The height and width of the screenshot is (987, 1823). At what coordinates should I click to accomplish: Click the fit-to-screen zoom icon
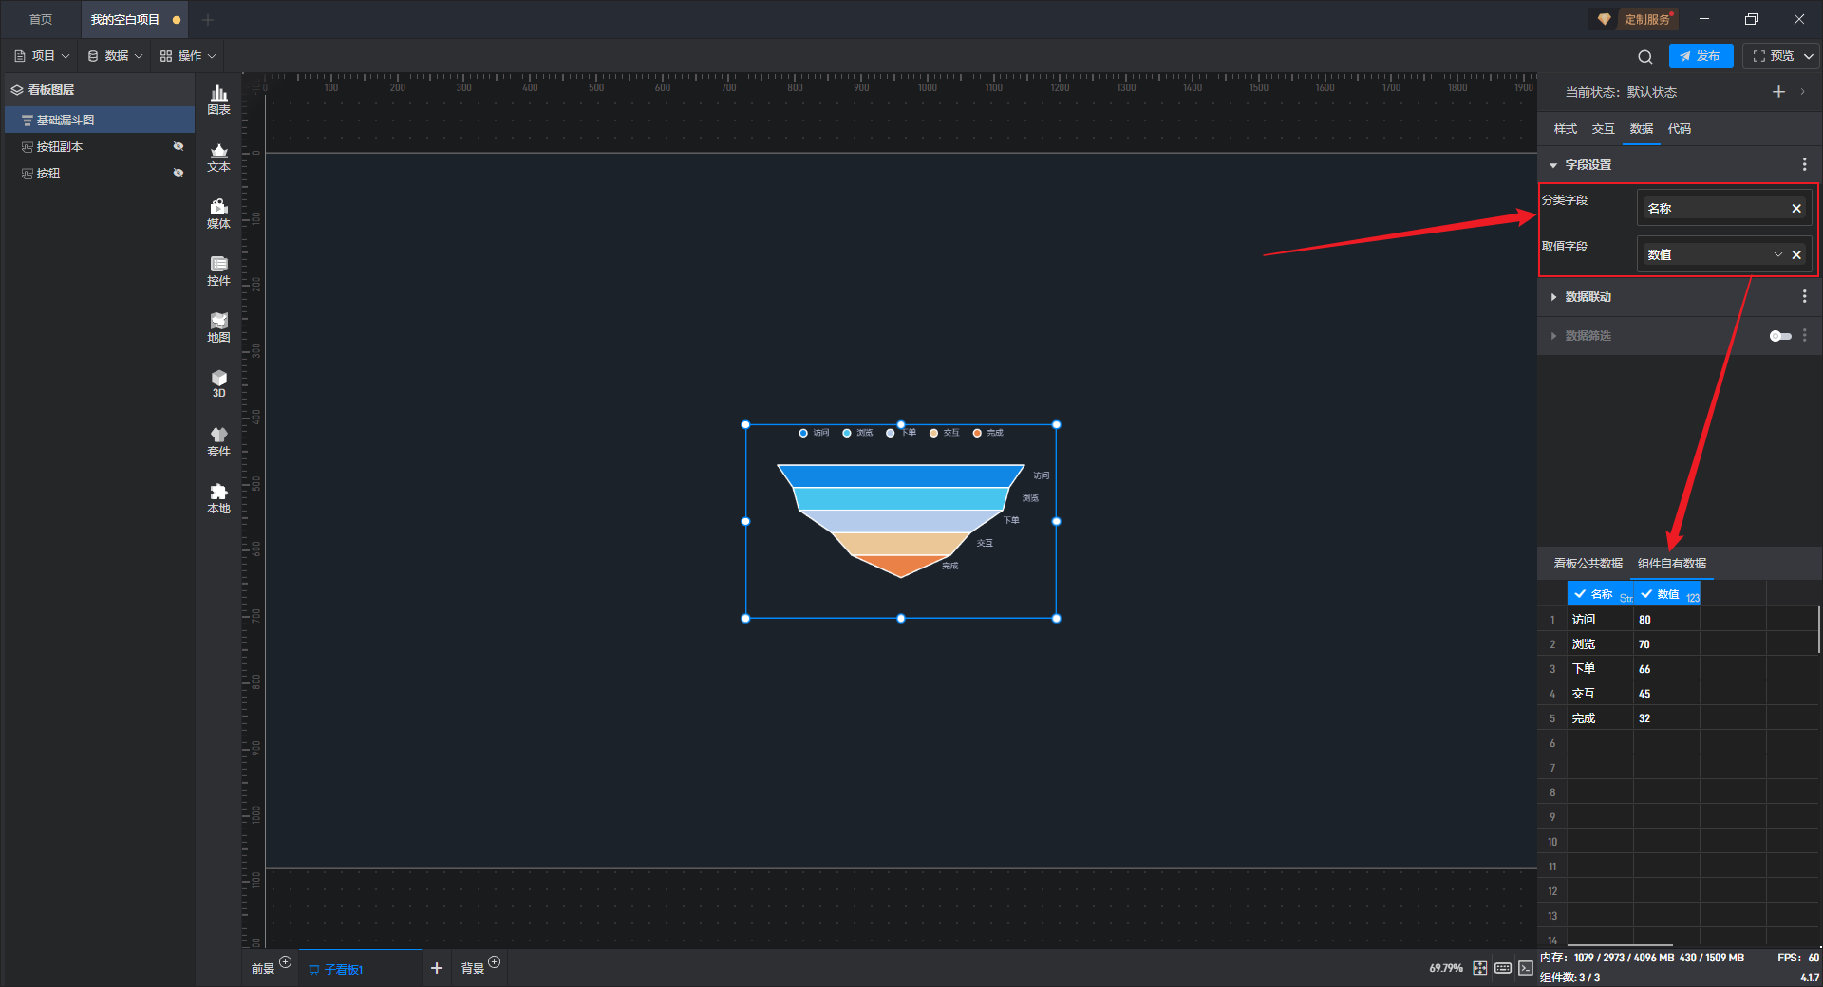[1479, 968]
